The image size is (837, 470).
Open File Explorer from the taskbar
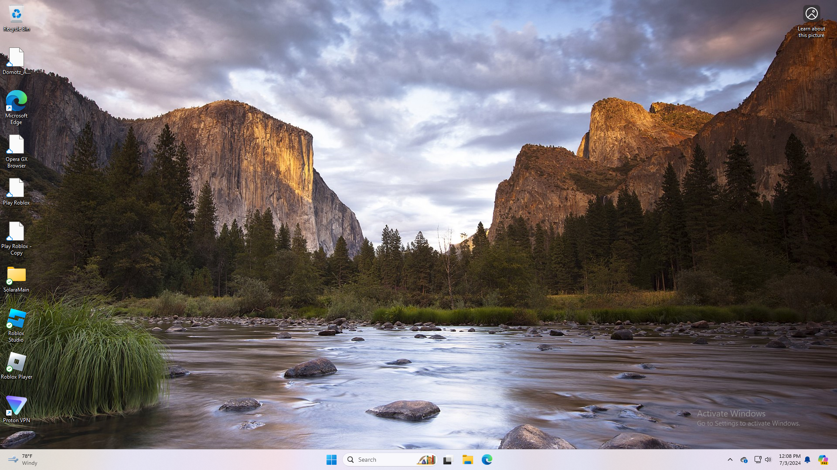point(468,460)
